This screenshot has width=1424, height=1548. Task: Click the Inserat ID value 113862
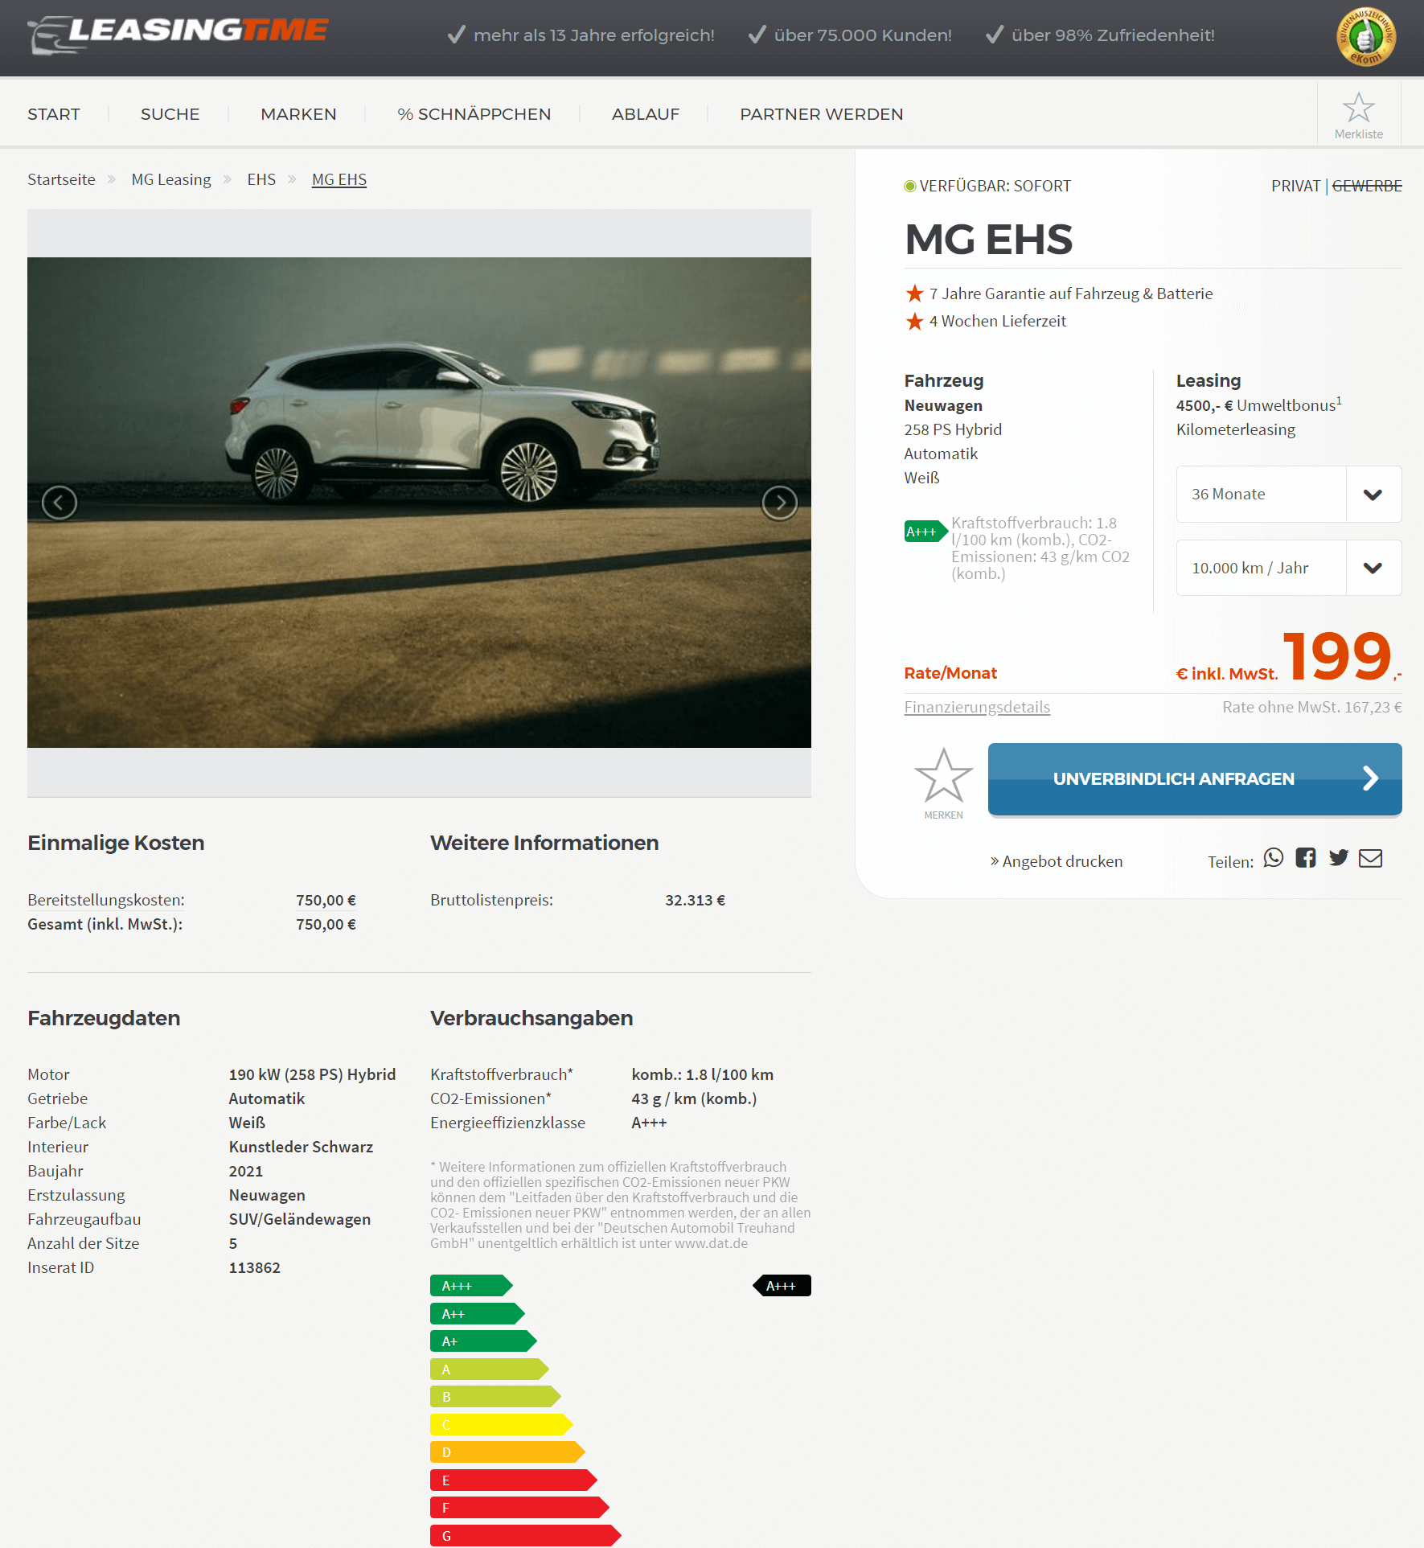[x=255, y=1267]
